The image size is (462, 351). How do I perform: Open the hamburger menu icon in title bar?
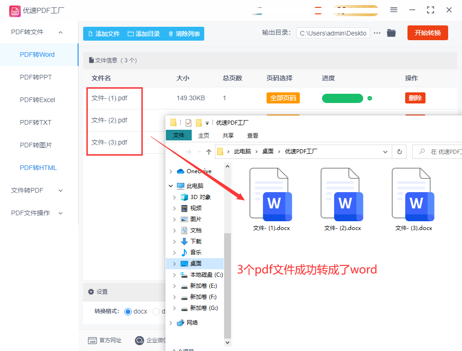394,10
